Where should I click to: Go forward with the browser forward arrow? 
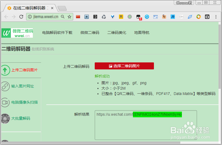pyautogui.click(x=14, y=17)
